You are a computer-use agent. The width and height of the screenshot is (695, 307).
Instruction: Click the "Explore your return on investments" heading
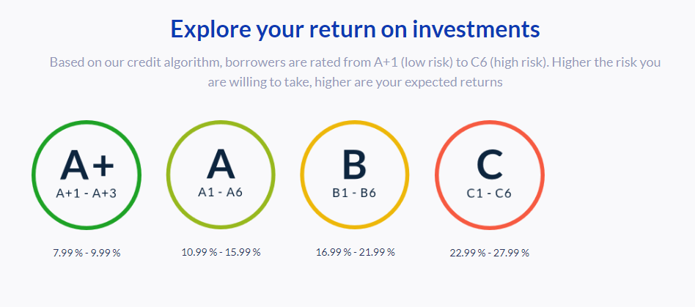point(355,29)
